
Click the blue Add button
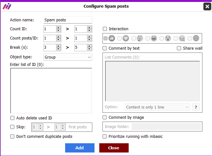point(80,148)
